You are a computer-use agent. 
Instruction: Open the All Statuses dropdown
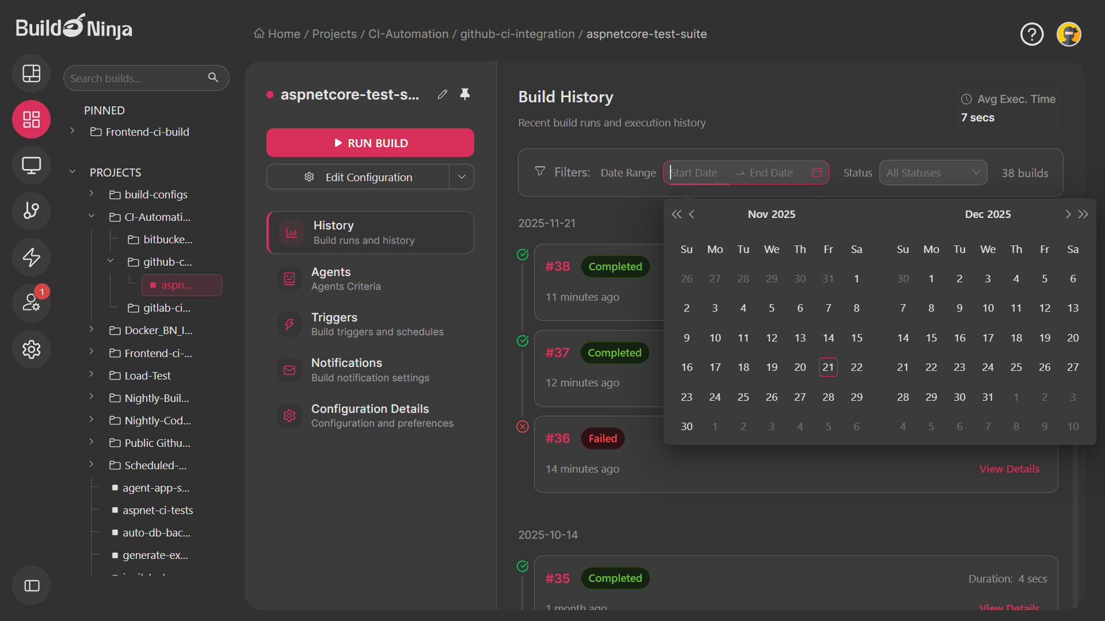[933, 172]
